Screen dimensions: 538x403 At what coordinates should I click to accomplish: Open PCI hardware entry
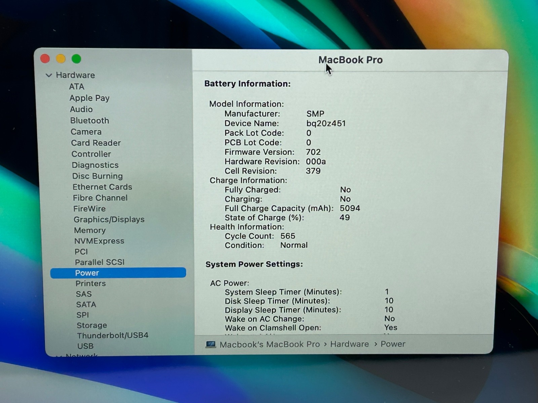coord(81,252)
